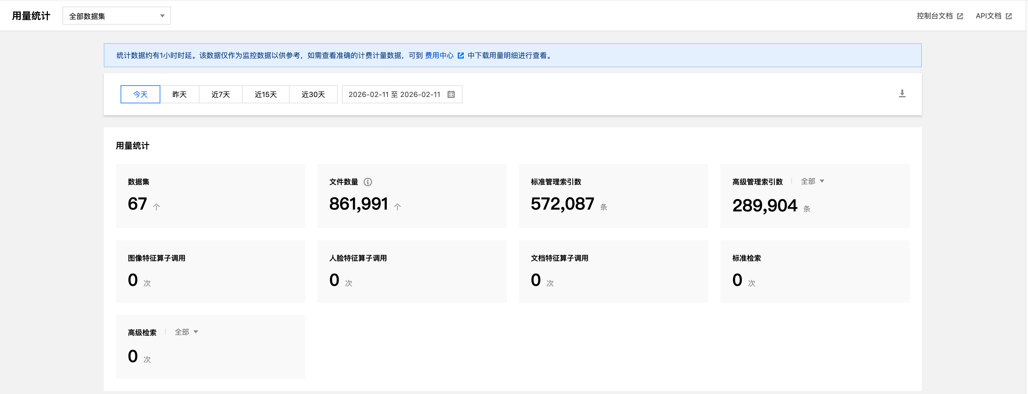The height and width of the screenshot is (394, 1028).
Task: Choose the 近30天 time range
Action: click(x=313, y=94)
